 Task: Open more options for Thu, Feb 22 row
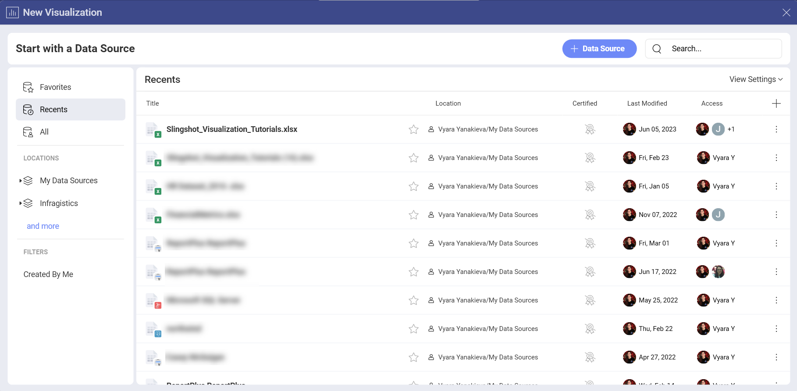(776, 329)
